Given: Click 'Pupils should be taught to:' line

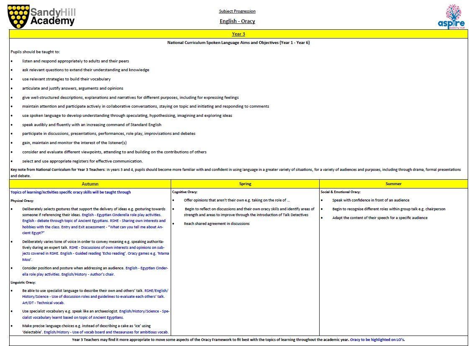Looking at the screenshot, I should coord(36,52).
